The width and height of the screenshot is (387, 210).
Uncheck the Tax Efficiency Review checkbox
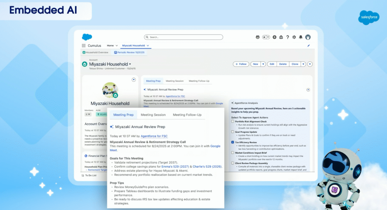coord(232,142)
